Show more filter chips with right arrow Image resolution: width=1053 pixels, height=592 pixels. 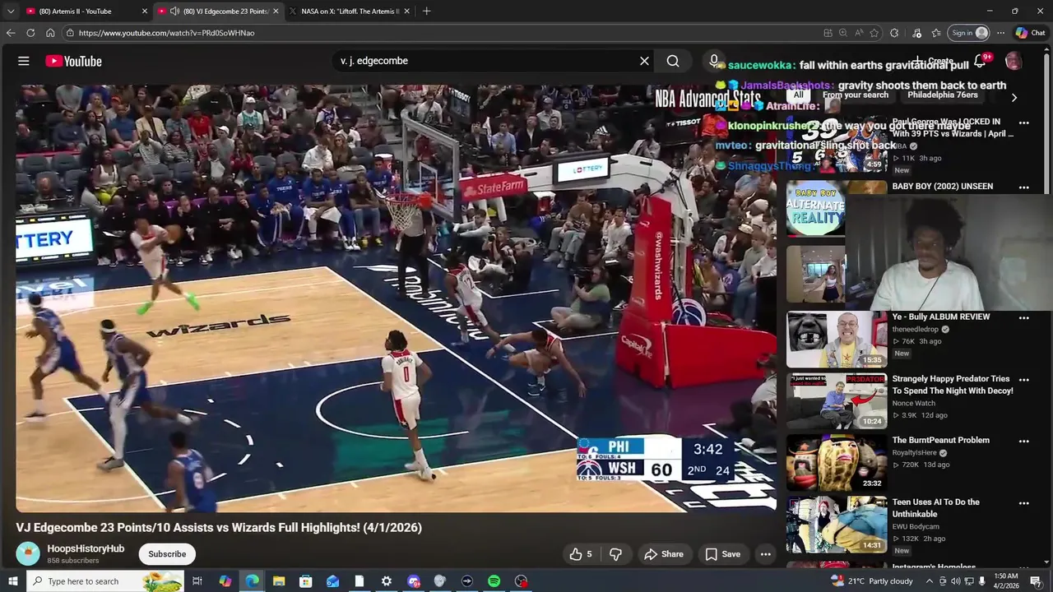tap(1014, 97)
